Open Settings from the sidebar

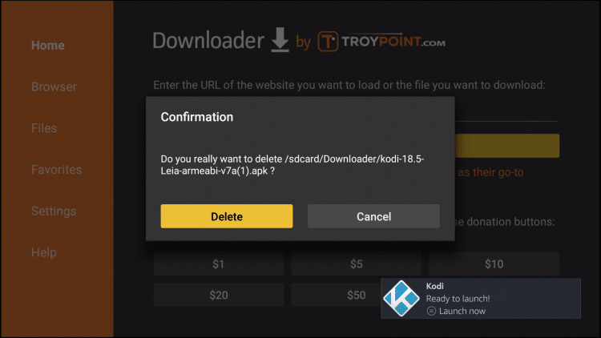click(x=54, y=211)
